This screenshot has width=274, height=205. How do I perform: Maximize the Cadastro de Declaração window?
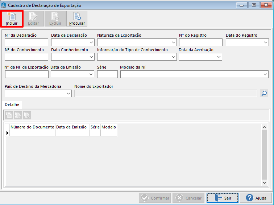254,5
